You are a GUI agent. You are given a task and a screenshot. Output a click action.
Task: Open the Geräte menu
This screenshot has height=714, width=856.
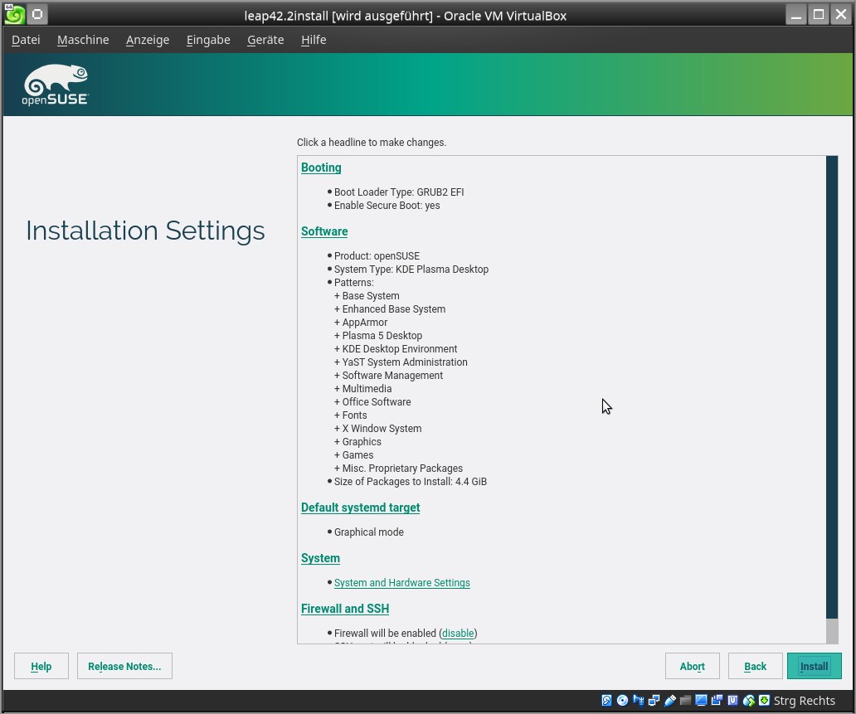265,40
